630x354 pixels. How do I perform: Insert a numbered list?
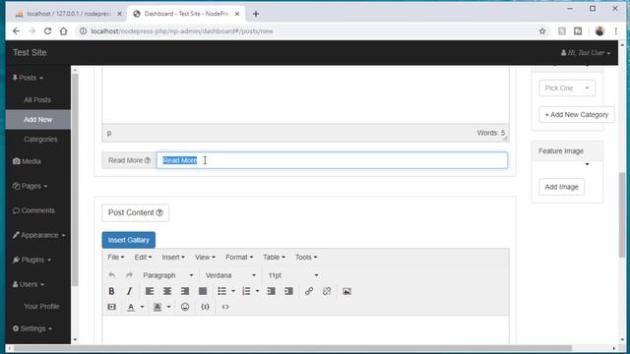[x=246, y=291]
